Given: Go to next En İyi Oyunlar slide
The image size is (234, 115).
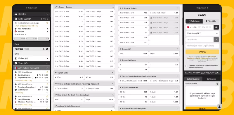Looking at the screenshot, I should tap(48, 19).
